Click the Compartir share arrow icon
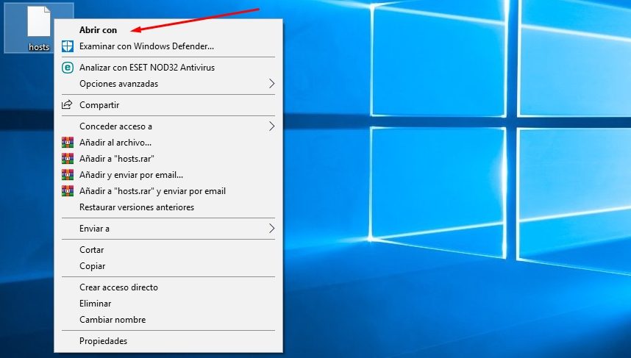631x358 pixels. point(67,105)
